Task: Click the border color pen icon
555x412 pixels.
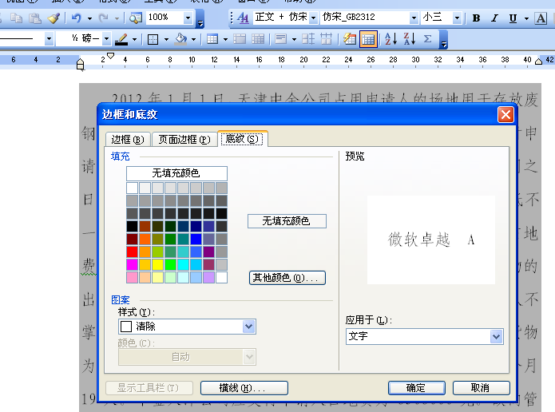Action: [121, 39]
